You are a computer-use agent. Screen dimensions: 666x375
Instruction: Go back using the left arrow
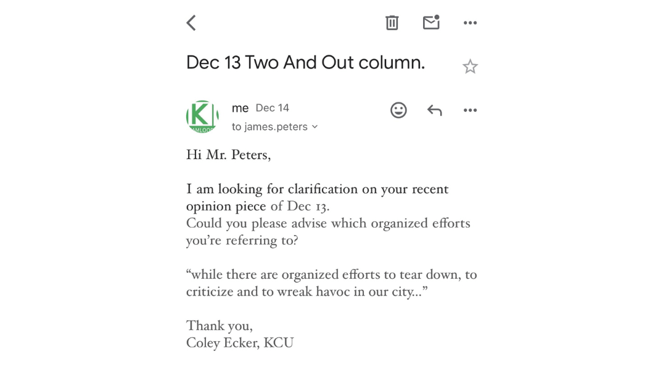tap(191, 23)
